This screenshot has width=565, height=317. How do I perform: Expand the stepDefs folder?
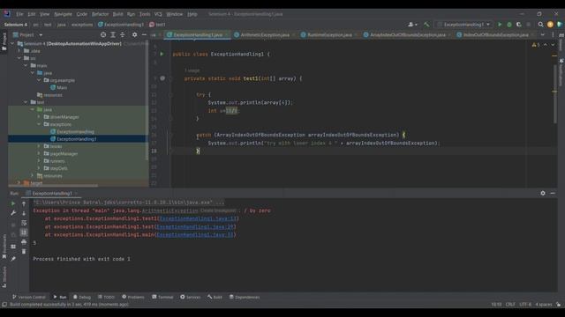[x=39, y=168]
